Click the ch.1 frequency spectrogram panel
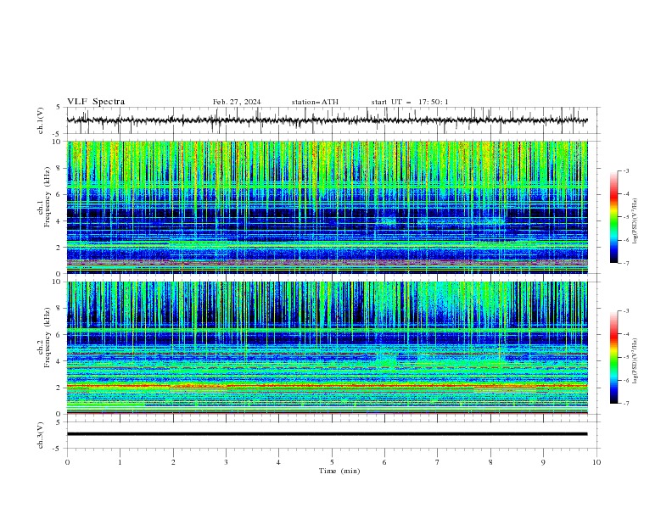 pos(327,207)
